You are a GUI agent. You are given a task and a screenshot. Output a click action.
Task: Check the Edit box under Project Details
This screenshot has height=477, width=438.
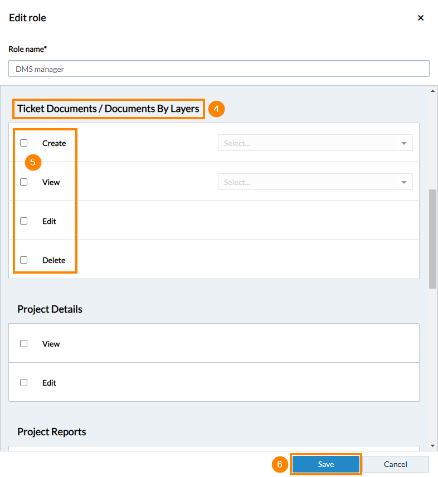tap(24, 383)
